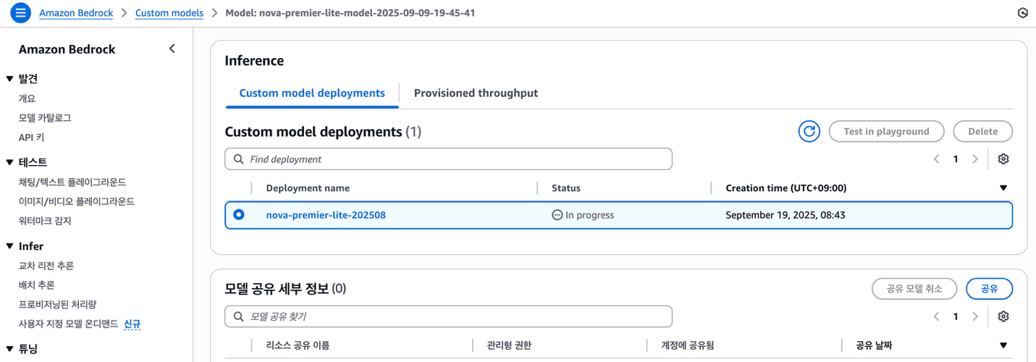This screenshot has width=1036, height=362.
Task: Collapse the Amazon Bedrock sidebar
Action: click(x=172, y=49)
